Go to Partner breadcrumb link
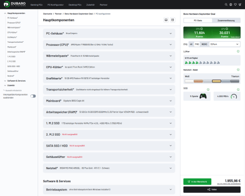This screenshot has height=196, width=245. point(58,14)
